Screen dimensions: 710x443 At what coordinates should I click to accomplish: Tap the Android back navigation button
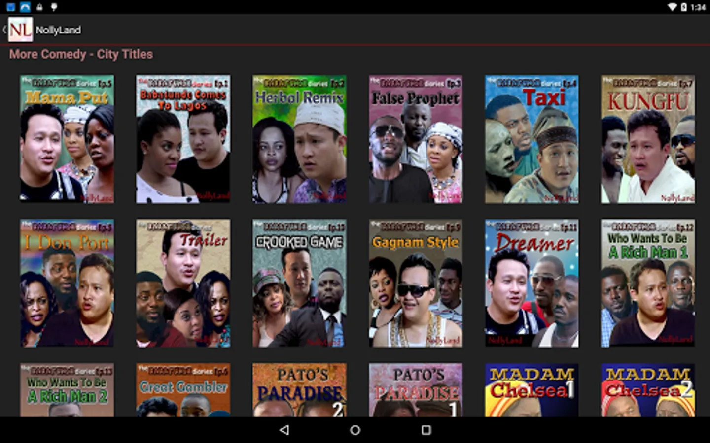click(284, 430)
